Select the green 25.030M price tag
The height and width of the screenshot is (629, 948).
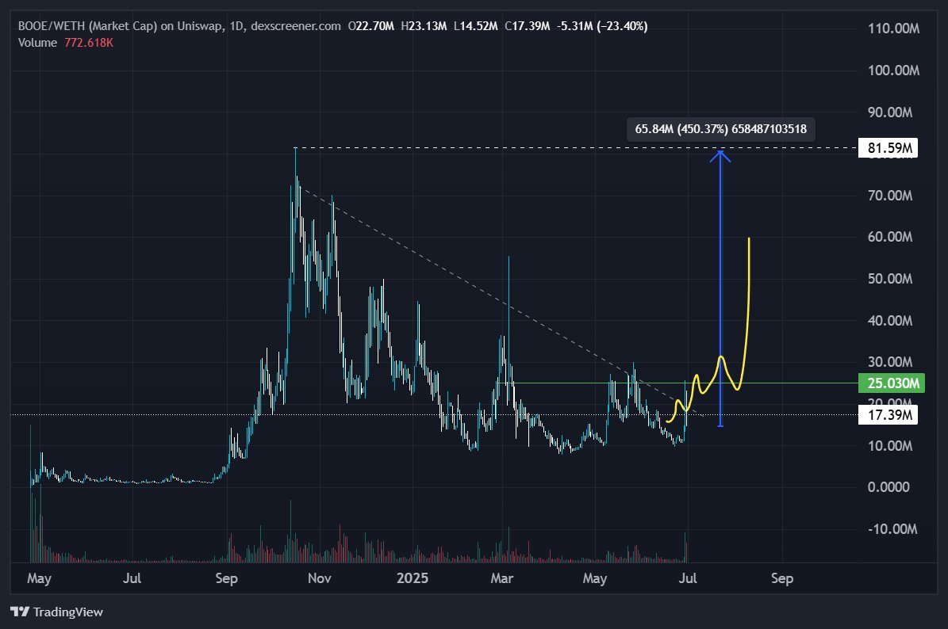[x=890, y=383]
